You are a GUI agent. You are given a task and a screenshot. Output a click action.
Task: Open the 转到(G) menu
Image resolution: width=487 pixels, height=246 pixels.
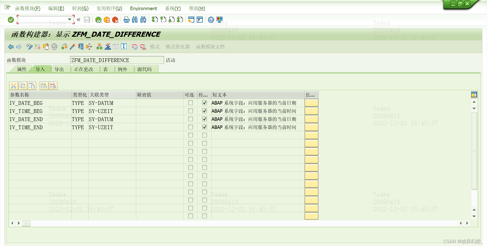coord(80,8)
